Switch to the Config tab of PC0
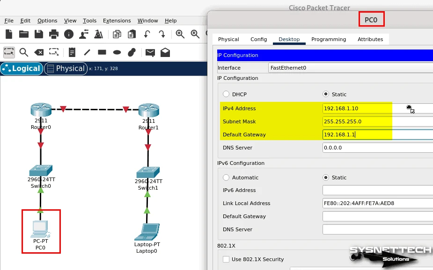This screenshot has width=433, height=270. [258, 39]
